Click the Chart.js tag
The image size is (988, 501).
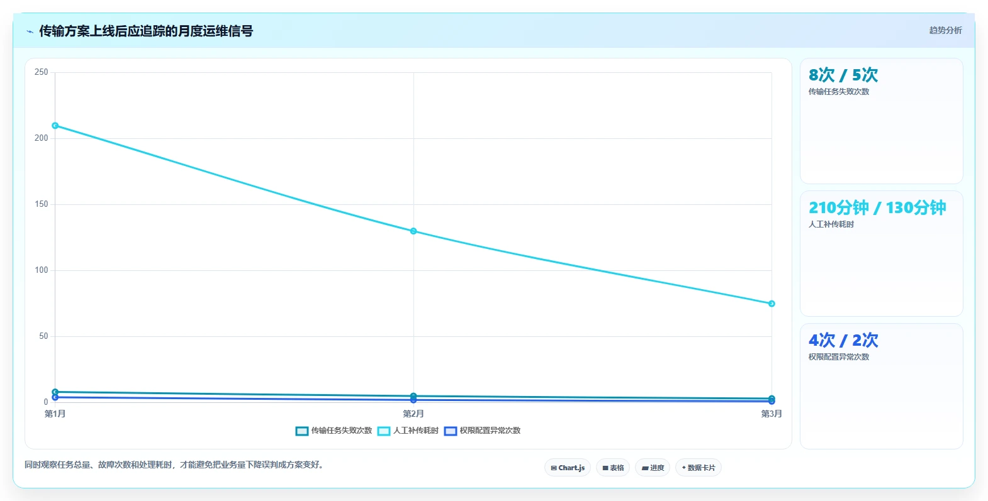[568, 468]
